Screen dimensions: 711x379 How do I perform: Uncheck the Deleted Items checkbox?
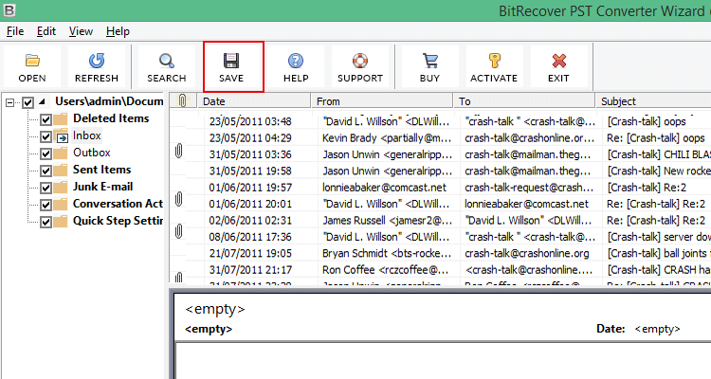click(46, 119)
